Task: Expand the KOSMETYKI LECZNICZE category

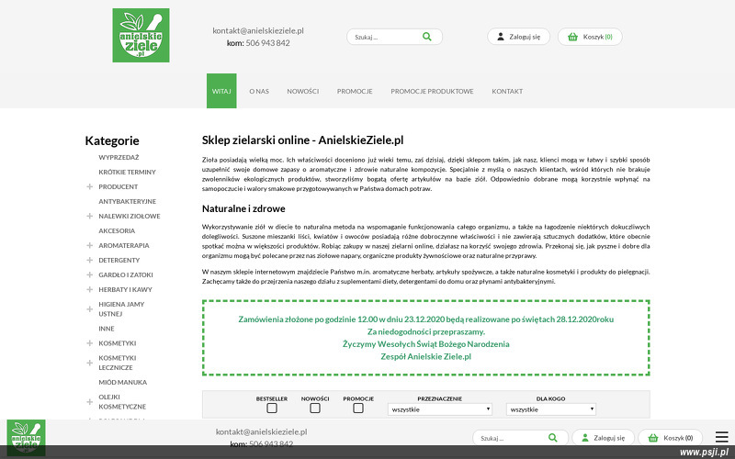Action: (x=89, y=363)
